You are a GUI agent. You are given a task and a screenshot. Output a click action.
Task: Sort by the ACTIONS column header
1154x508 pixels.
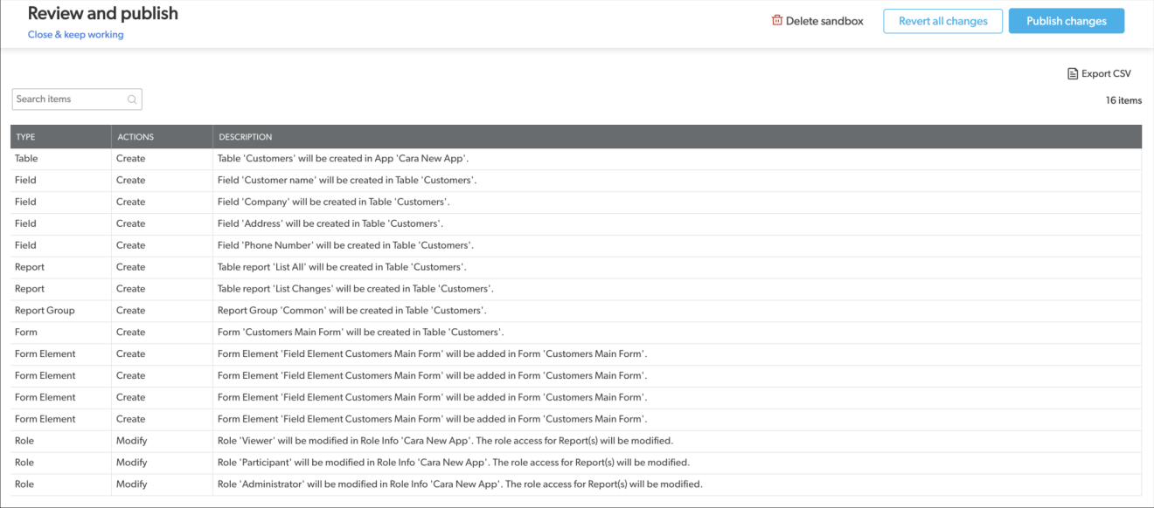[136, 137]
